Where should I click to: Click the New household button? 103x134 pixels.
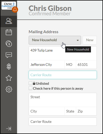point(90,40)
